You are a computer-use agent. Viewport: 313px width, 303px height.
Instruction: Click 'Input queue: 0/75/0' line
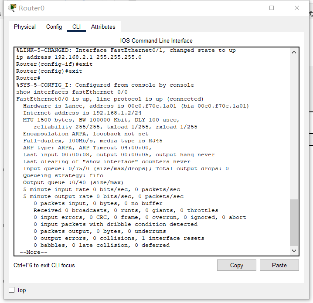click(x=126, y=168)
